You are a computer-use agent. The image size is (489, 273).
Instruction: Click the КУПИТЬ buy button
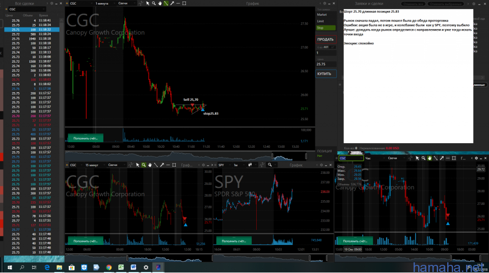pyautogui.click(x=325, y=74)
